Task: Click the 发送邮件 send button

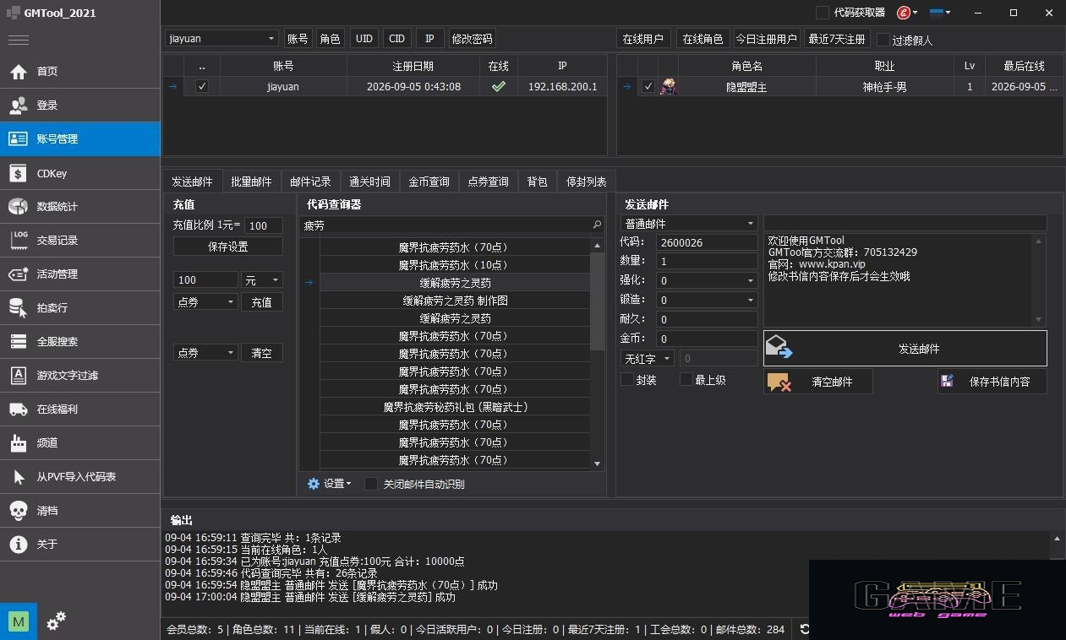Action: point(905,348)
